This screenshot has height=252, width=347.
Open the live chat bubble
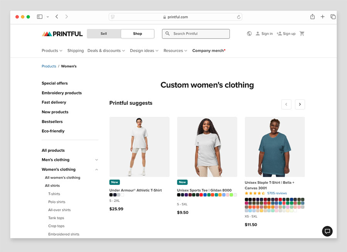click(x=327, y=231)
